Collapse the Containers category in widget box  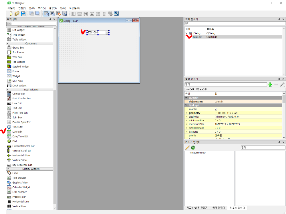point(8,43)
